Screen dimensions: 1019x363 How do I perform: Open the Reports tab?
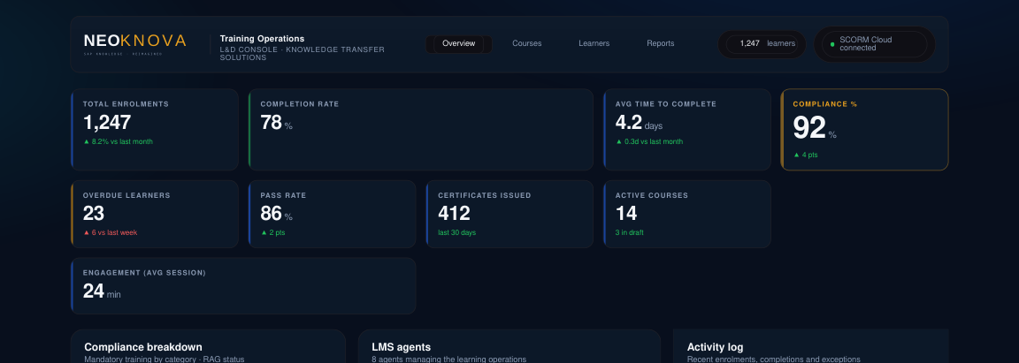(660, 43)
